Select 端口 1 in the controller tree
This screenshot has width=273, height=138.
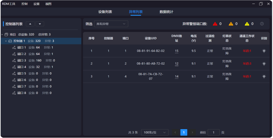(x=21, y=47)
